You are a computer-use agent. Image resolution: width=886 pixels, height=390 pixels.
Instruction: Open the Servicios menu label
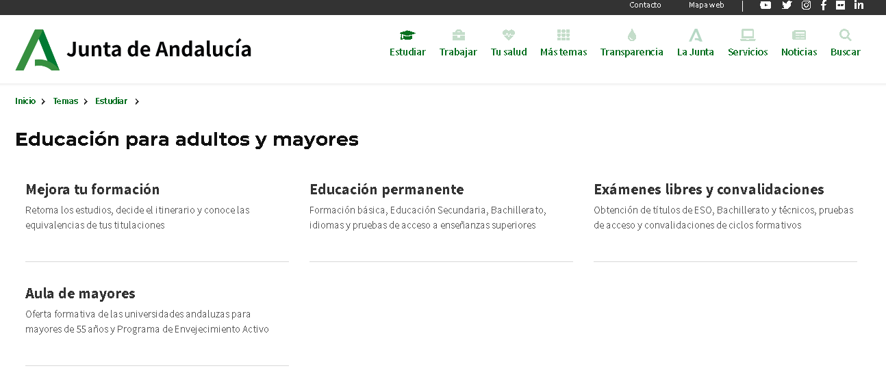point(748,52)
